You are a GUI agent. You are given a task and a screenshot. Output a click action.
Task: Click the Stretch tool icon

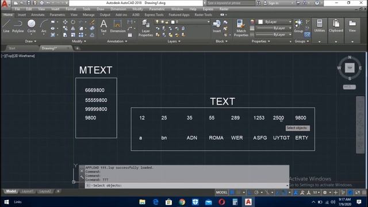point(65,35)
